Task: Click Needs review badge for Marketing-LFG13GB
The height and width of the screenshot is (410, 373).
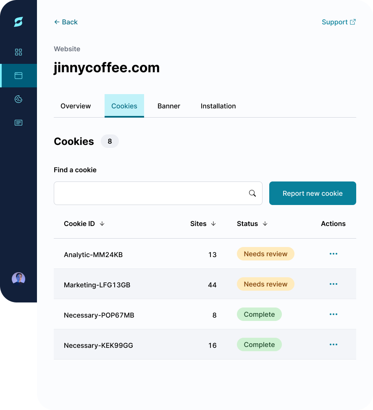Action: (x=265, y=284)
